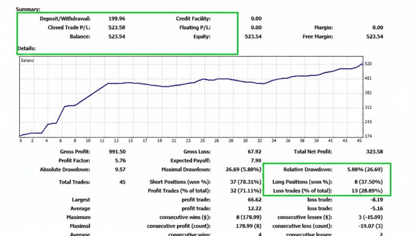413x236 pixels.
Task: Select the Long Positions value 8 (37.50%)
Action: point(369,182)
